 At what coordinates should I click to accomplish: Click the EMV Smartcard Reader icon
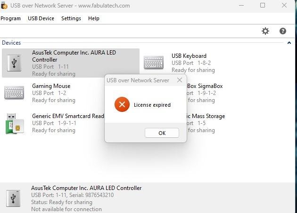tap(14, 123)
